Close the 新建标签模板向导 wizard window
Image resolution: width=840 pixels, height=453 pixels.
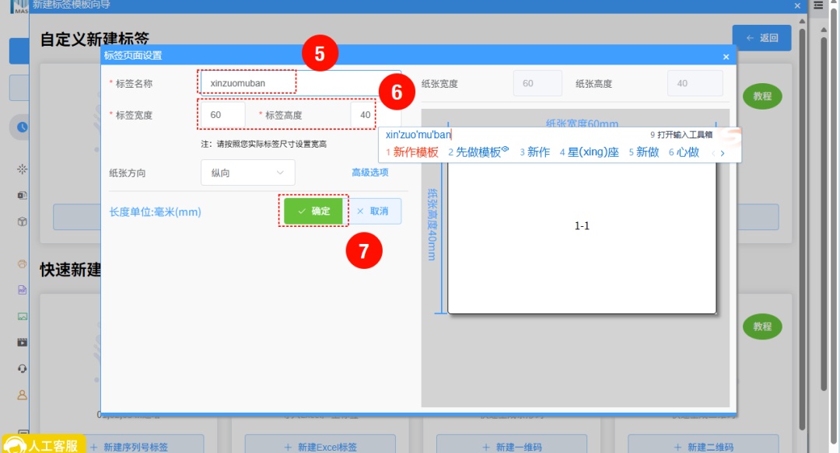(797, 6)
